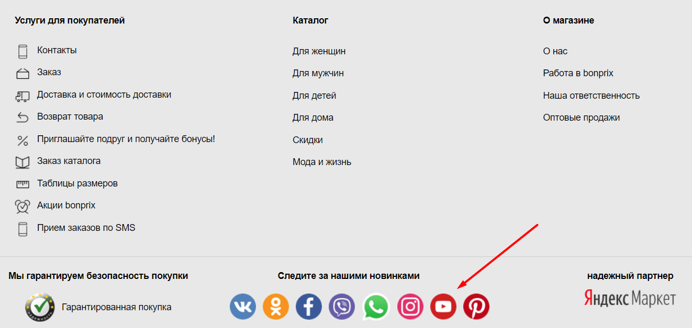Select the Для детей catalog link
692x328 pixels.
coord(315,96)
